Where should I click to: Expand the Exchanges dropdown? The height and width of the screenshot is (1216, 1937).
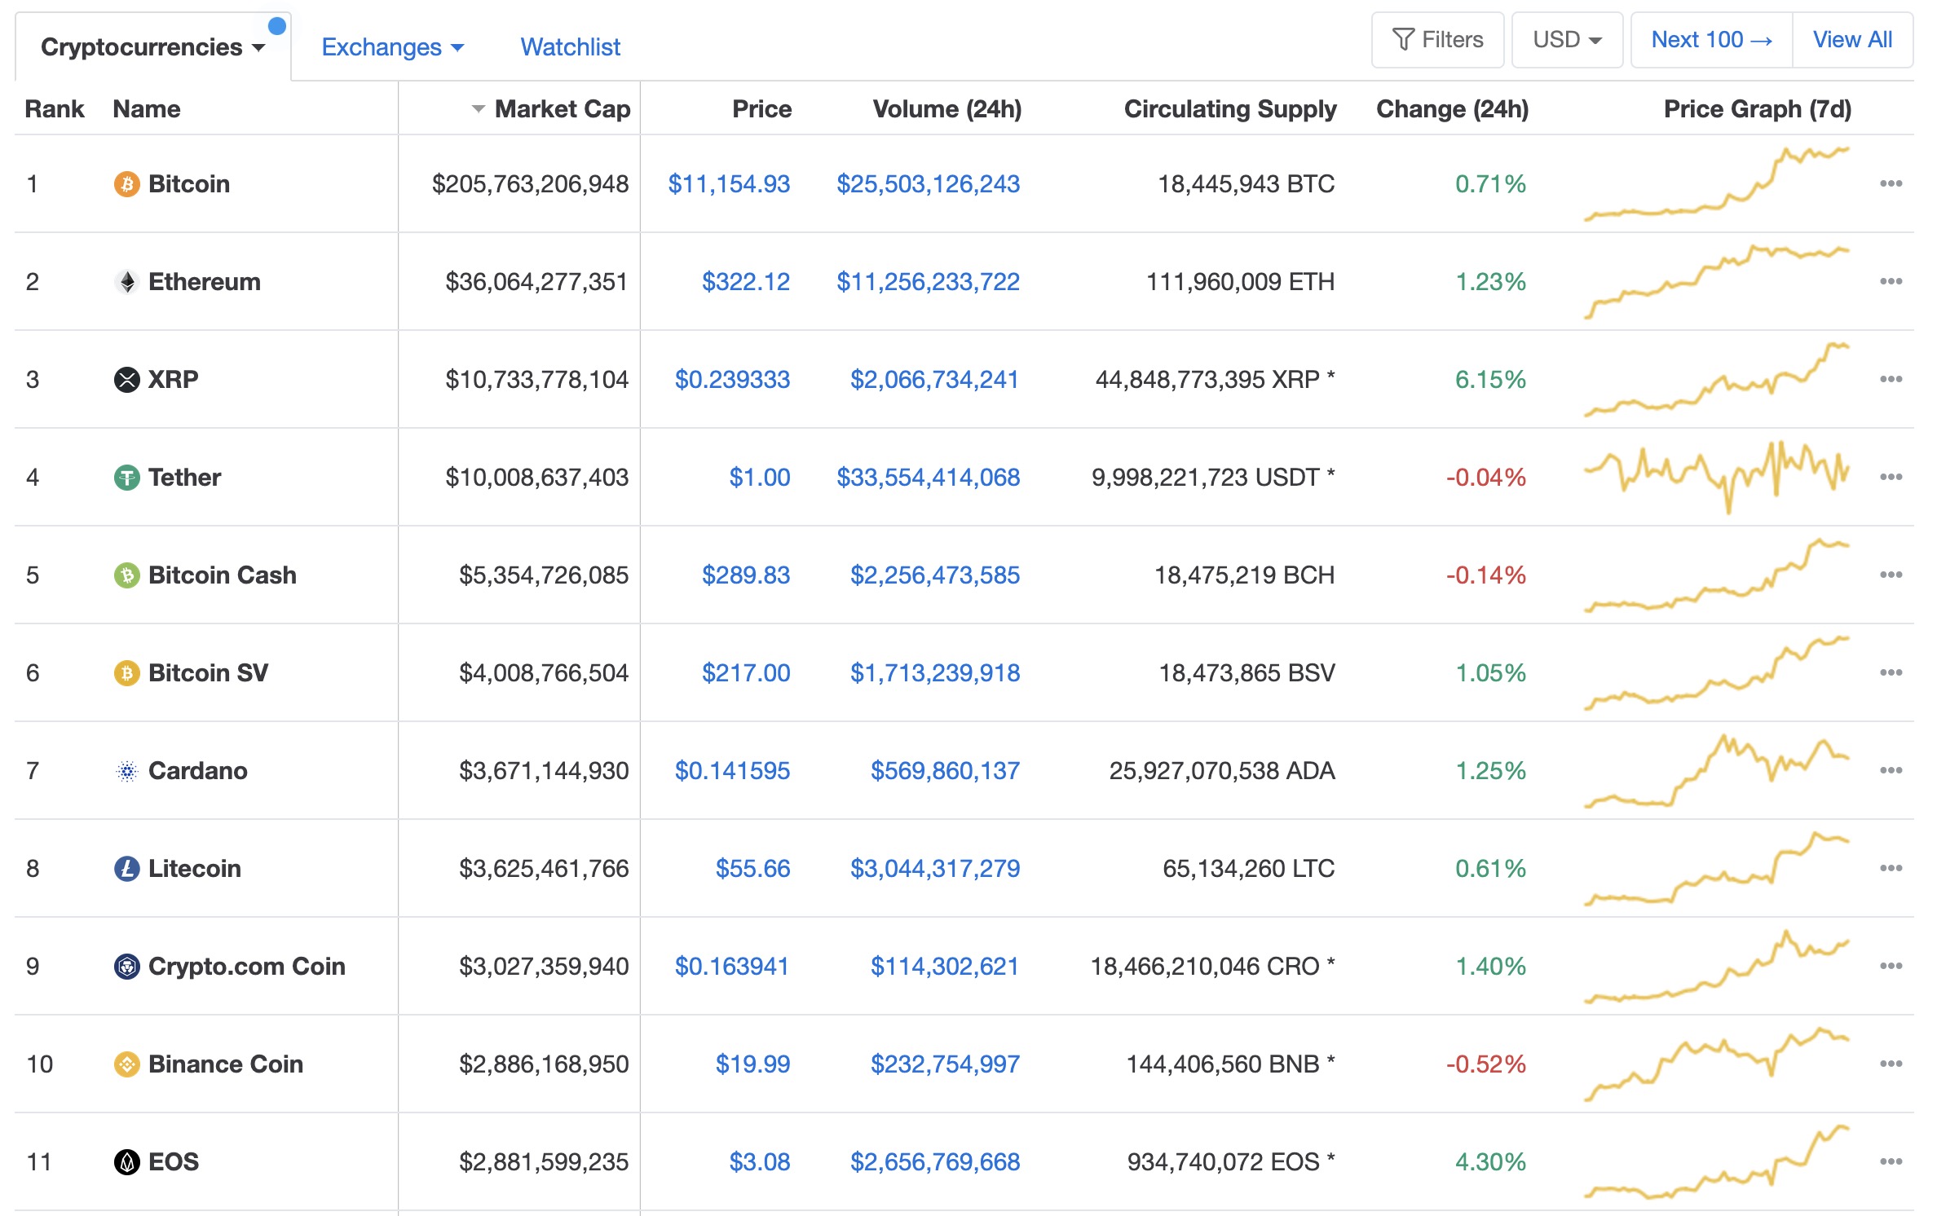(x=392, y=47)
